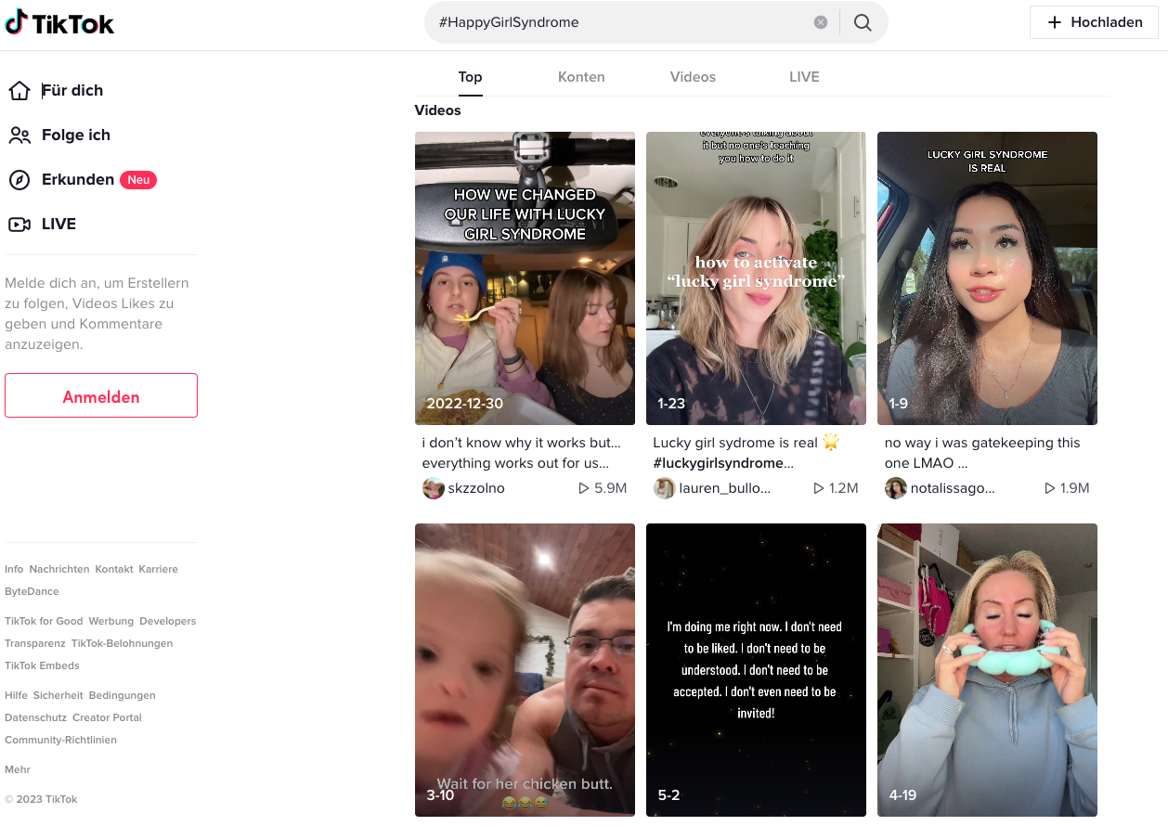Open the Sicherheit footer link
The image size is (1168, 826).
coord(58,695)
